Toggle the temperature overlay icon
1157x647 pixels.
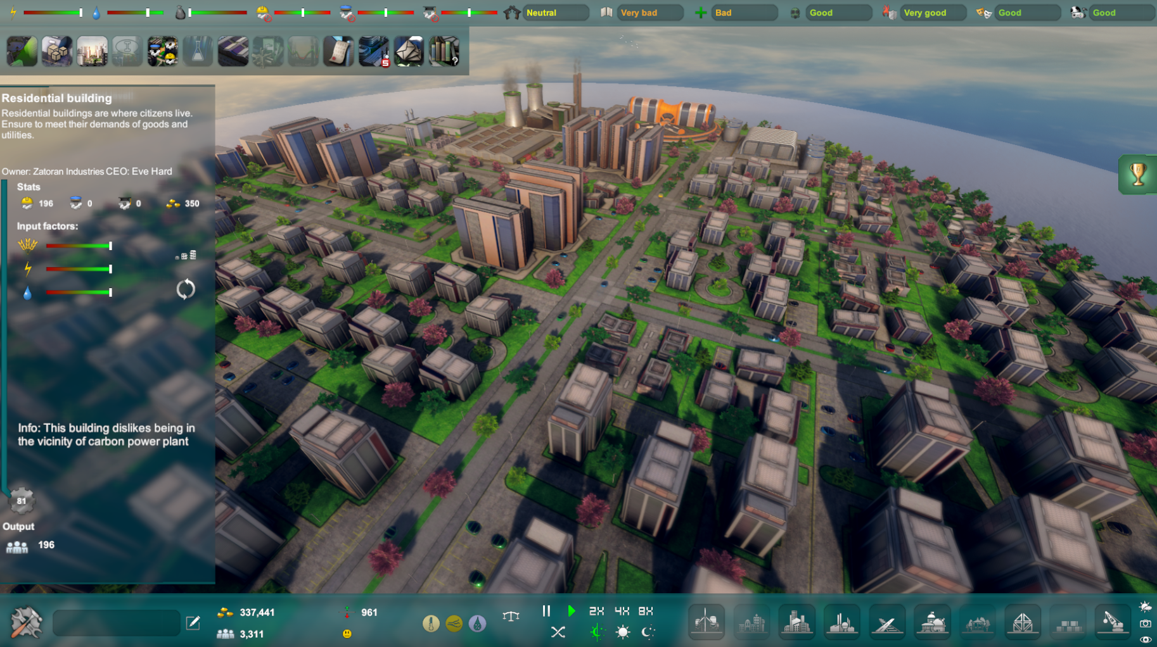431,624
